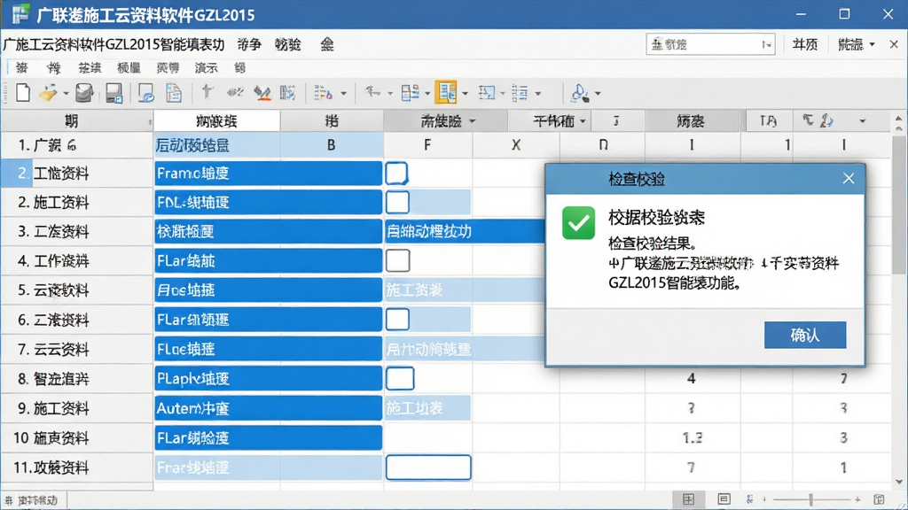908x510 pixels.
Task: Open the search box dropdown arrow
Action: (x=766, y=44)
